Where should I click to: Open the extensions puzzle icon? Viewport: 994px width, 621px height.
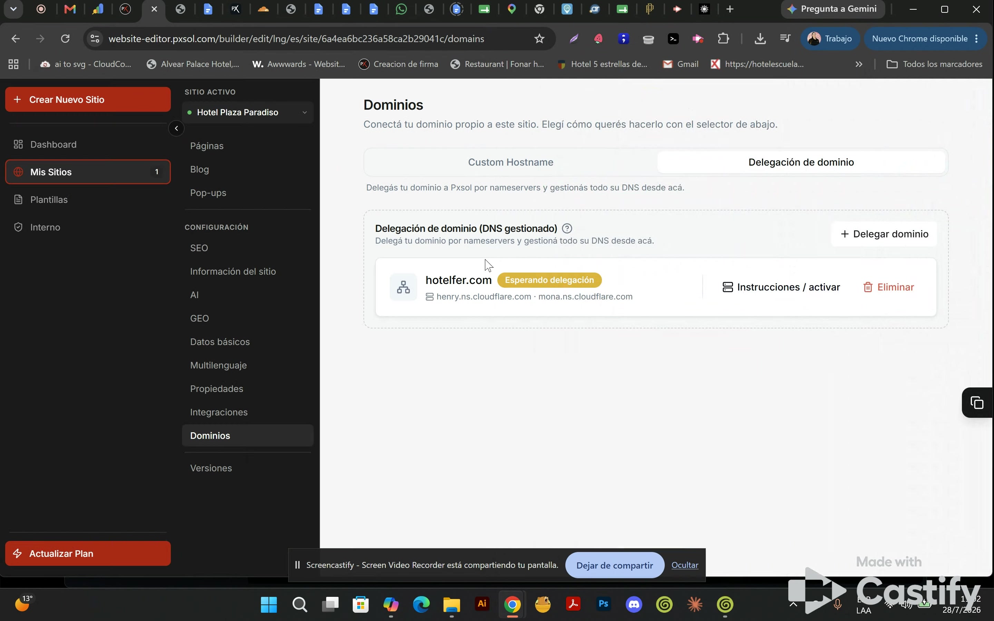[723, 39]
